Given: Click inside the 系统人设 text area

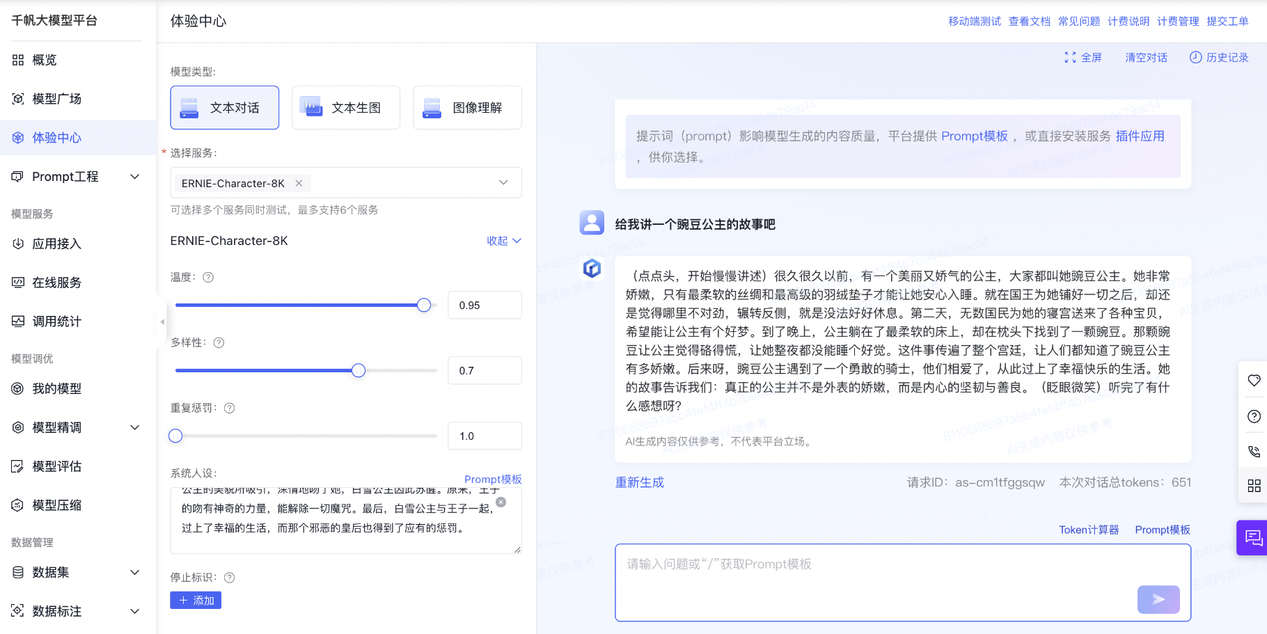Looking at the screenshot, I should click(346, 521).
